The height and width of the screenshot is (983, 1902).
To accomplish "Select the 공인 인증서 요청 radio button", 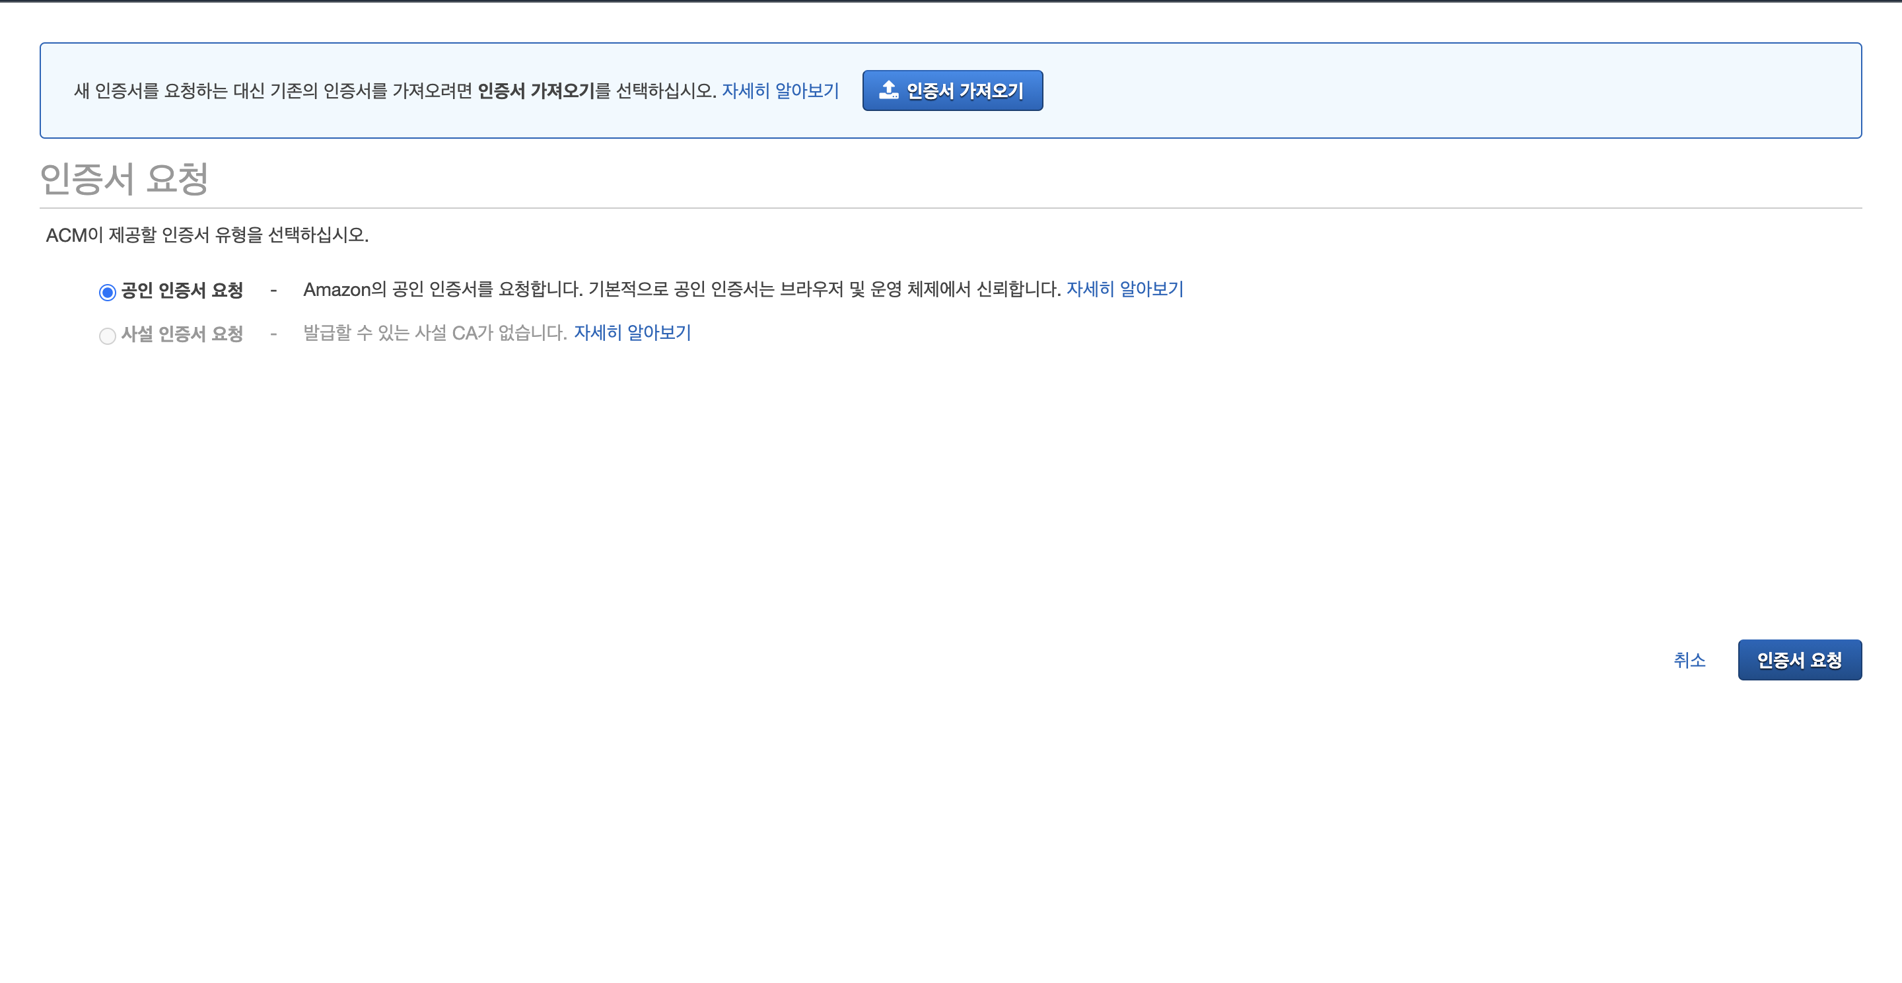I will [x=107, y=292].
